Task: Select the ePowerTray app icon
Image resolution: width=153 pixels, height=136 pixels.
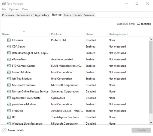Action: pyautogui.click(x=9, y=59)
